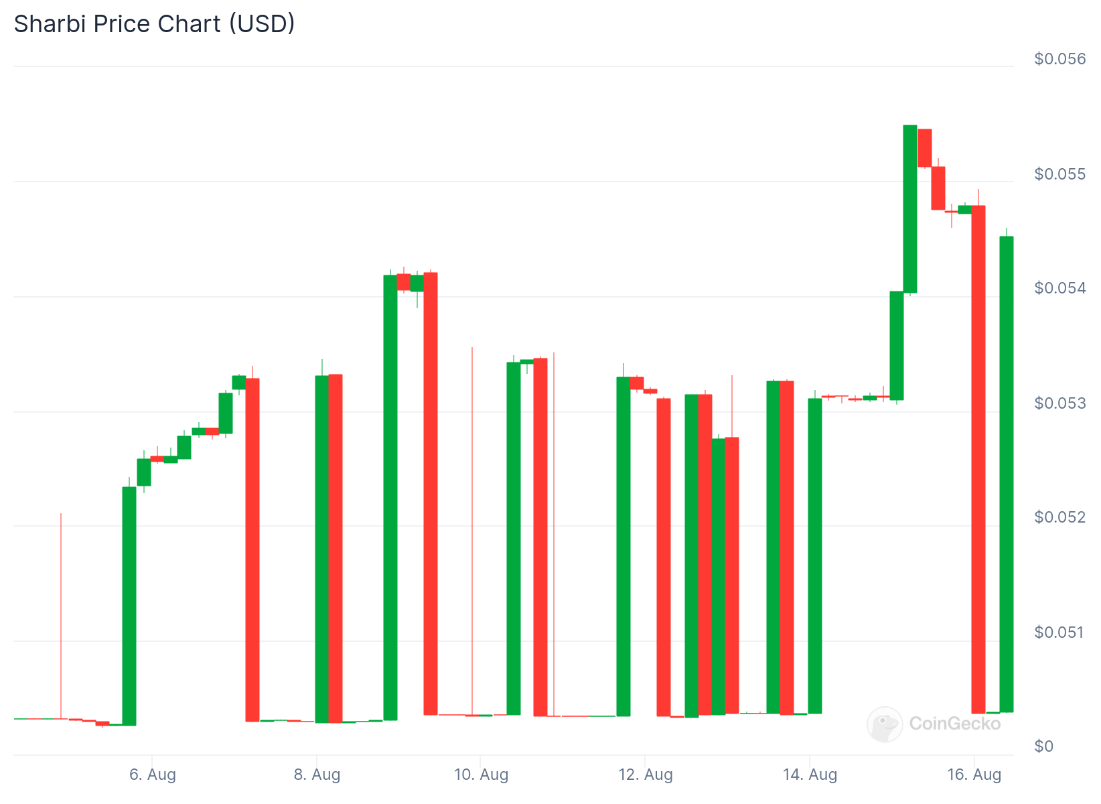
Task: Select the 8. Aug date label
Action: pyautogui.click(x=317, y=775)
